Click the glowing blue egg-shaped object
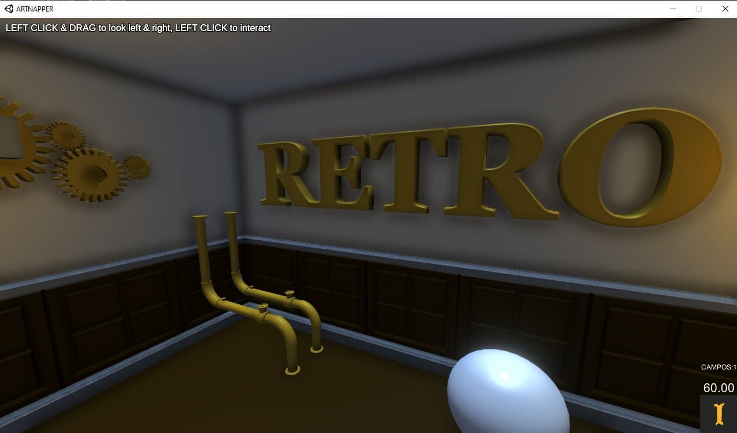737x433 pixels. point(508,391)
